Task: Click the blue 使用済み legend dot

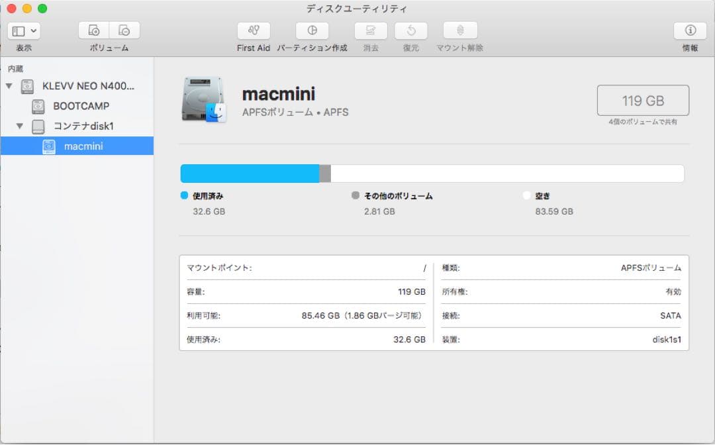Action: click(183, 195)
